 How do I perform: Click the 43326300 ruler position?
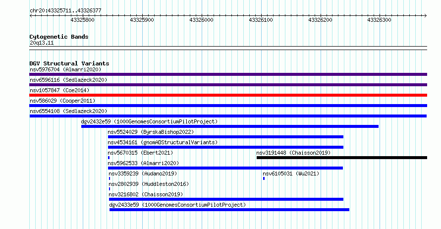(380, 20)
